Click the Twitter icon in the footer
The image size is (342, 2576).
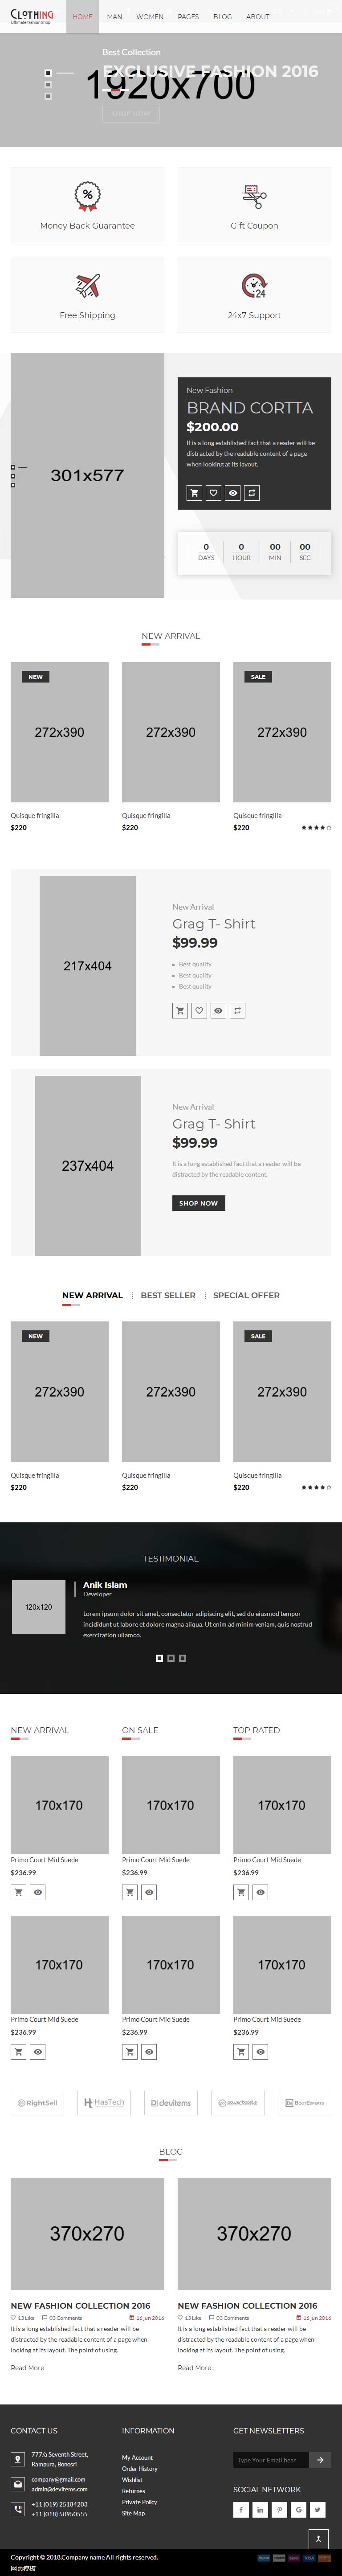click(318, 2509)
